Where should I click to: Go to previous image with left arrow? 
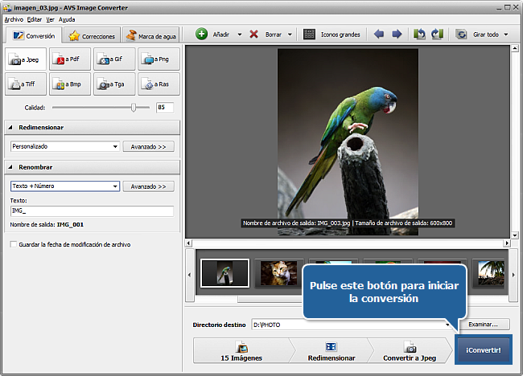coord(379,34)
